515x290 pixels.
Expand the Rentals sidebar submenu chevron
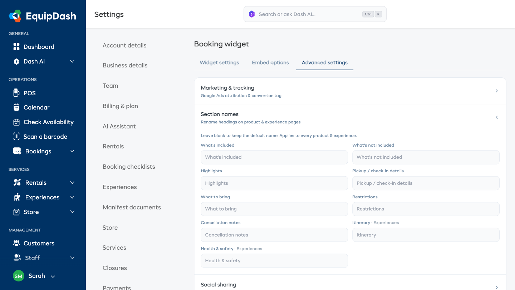click(72, 183)
